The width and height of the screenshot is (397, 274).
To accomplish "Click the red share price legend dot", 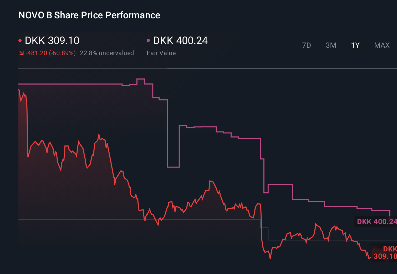I will click(x=20, y=40).
